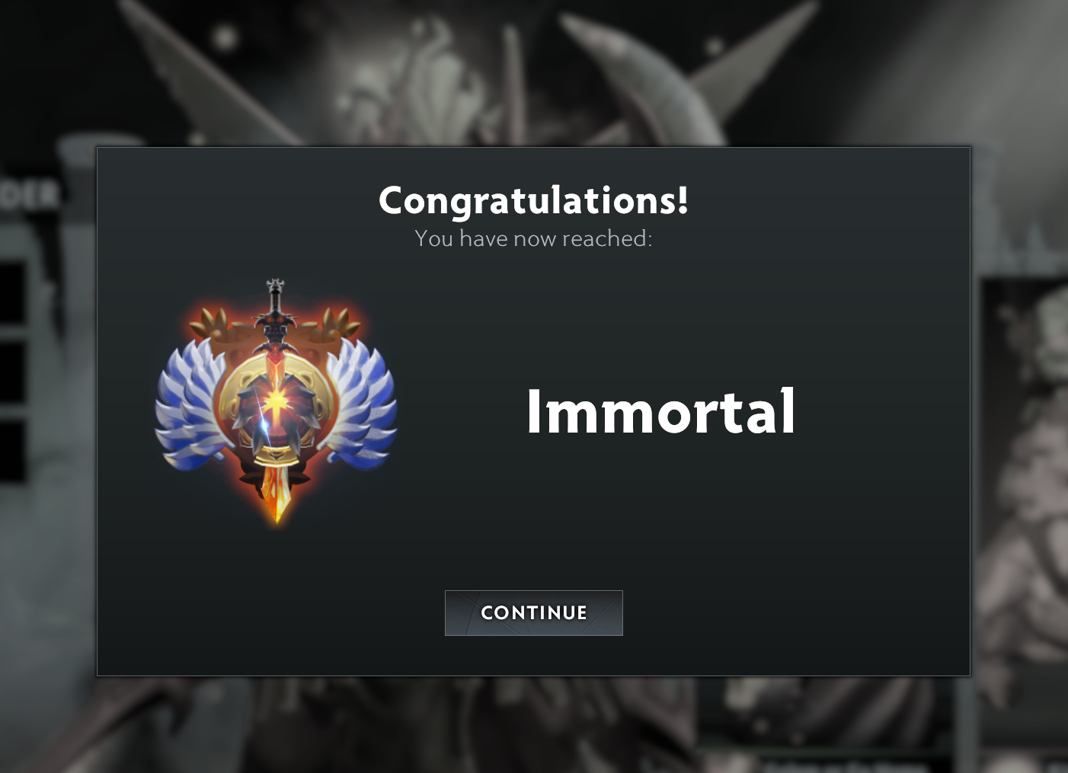Click the Immortal rank medal icon
This screenshot has height=773, width=1068.
276,402
